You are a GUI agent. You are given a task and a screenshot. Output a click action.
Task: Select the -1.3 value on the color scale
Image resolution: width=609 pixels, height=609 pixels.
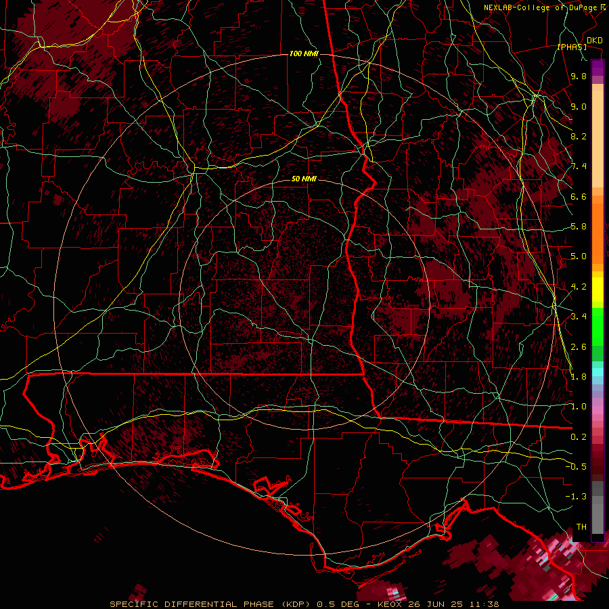576,497
